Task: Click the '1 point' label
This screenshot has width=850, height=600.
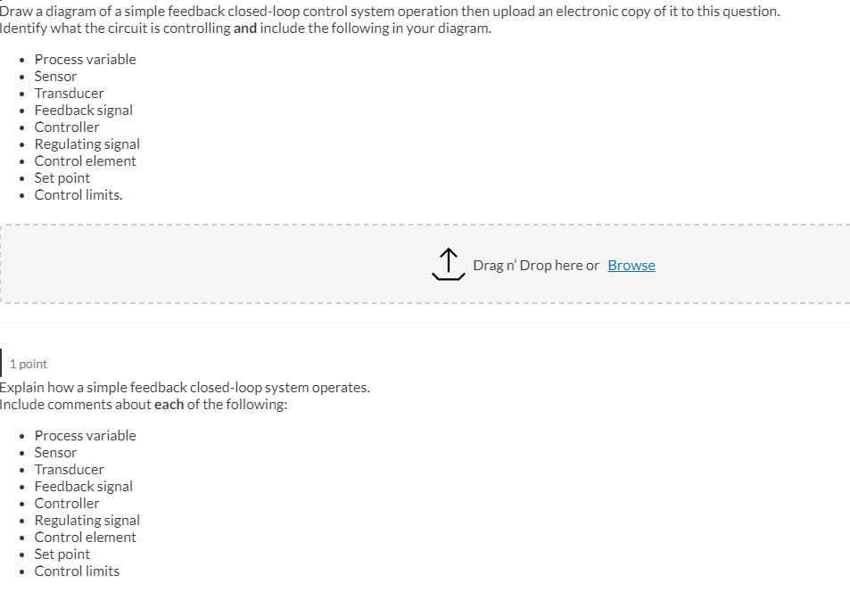Action: tap(28, 364)
